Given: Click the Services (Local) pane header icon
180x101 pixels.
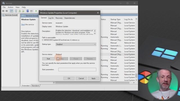Looking at the screenshot, I should point(23,16).
